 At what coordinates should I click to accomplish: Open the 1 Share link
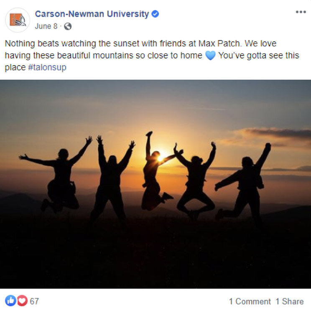click(x=290, y=301)
